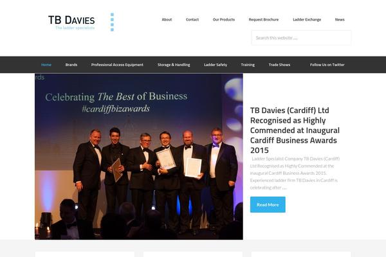Open the awards ceremony featured photo
Viewport: 386px width, 257px height.
tap(139, 156)
